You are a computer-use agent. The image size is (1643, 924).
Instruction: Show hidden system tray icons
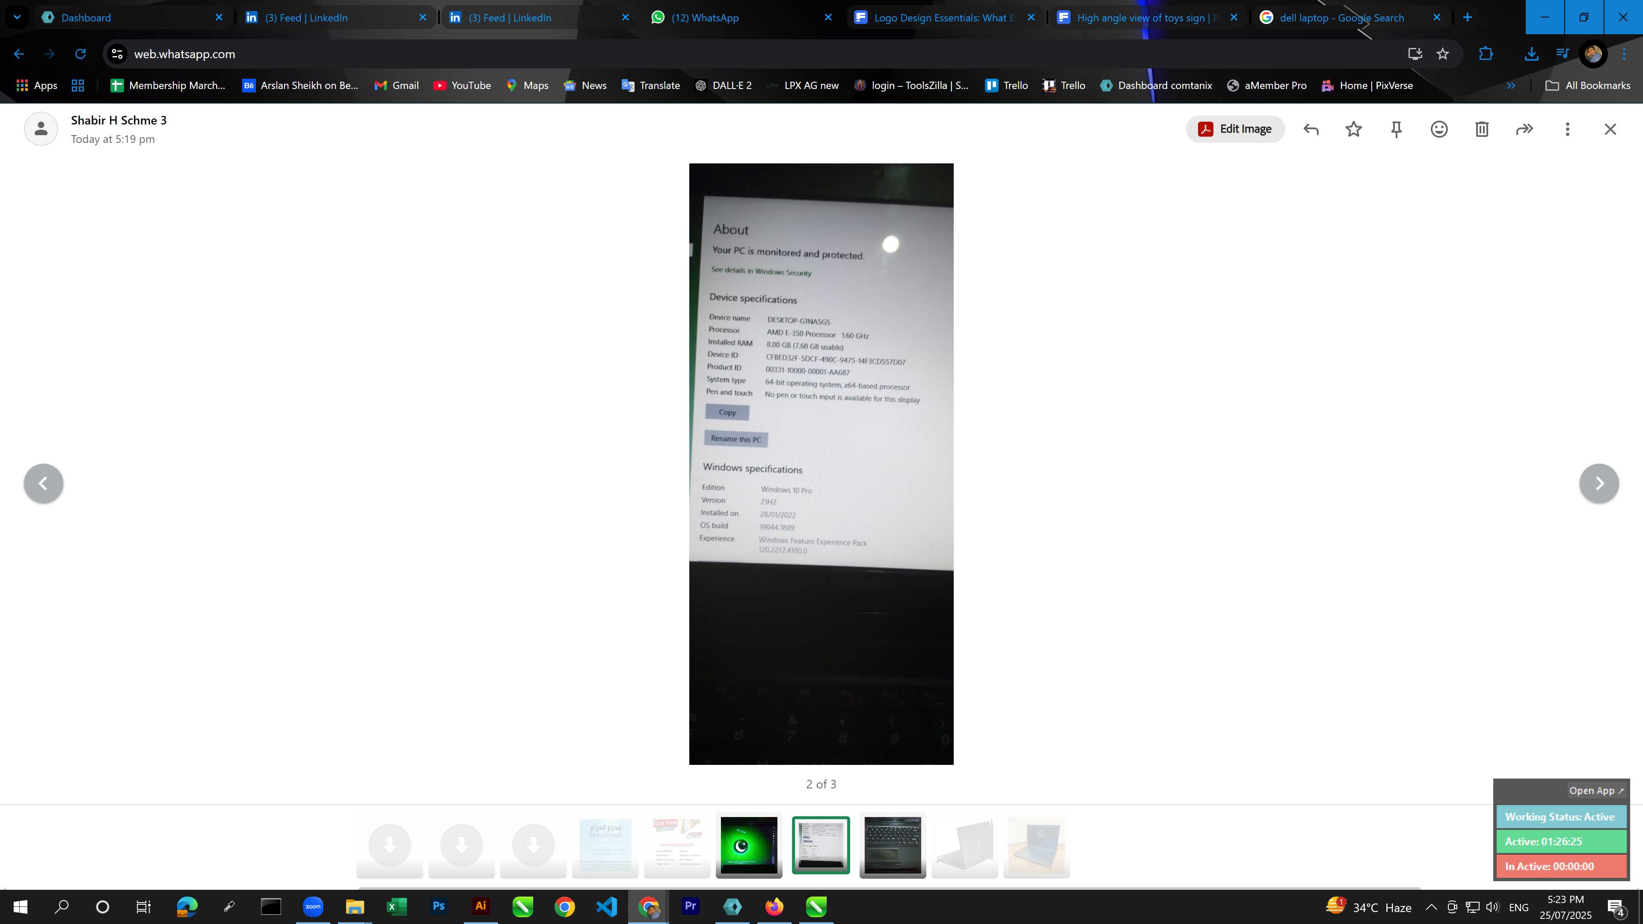click(1431, 907)
